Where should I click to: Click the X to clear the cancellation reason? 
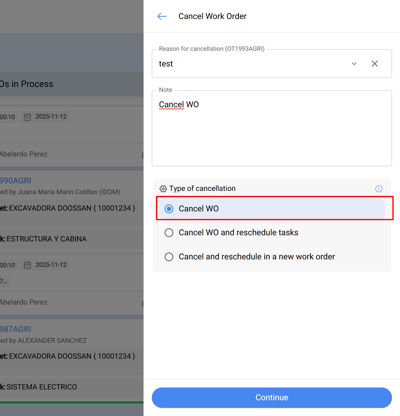click(x=375, y=64)
